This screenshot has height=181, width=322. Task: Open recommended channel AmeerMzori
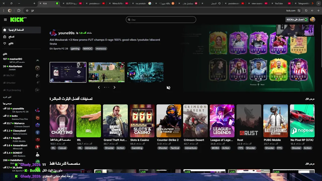(x=21, y=147)
